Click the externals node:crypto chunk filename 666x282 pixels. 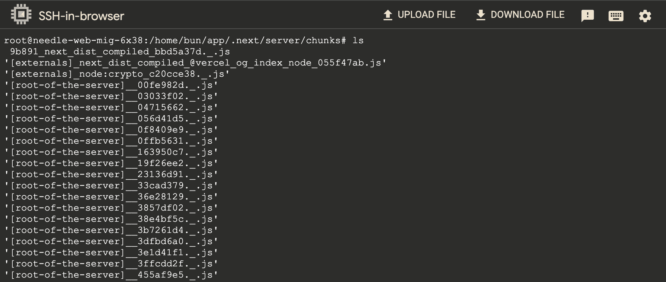point(114,74)
